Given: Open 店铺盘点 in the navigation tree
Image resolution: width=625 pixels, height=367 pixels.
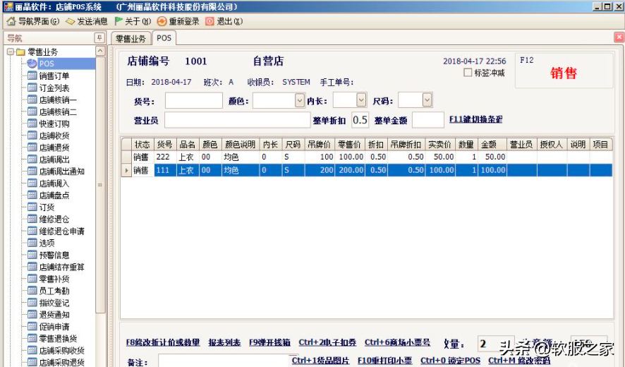Looking at the screenshot, I should coord(54,195).
